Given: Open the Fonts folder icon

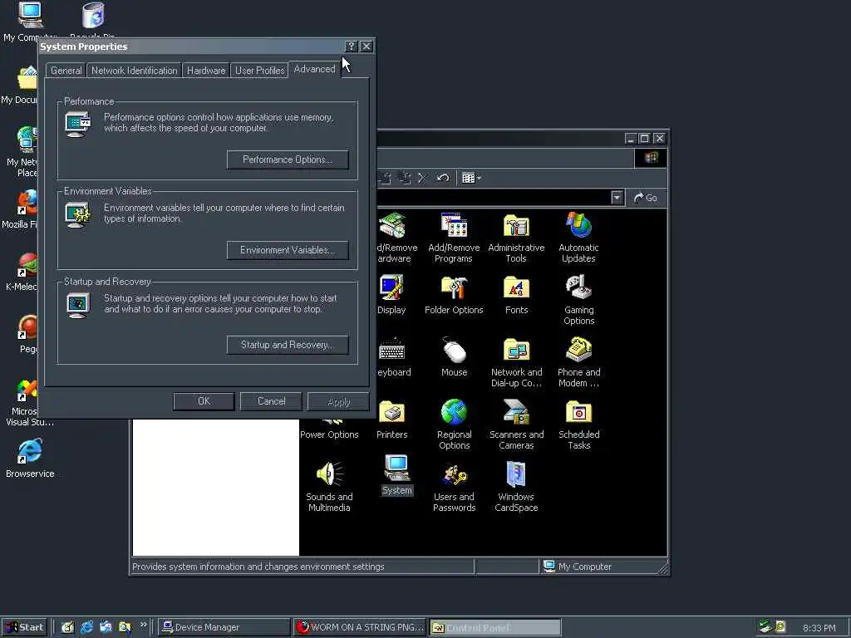Looking at the screenshot, I should click(516, 295).
